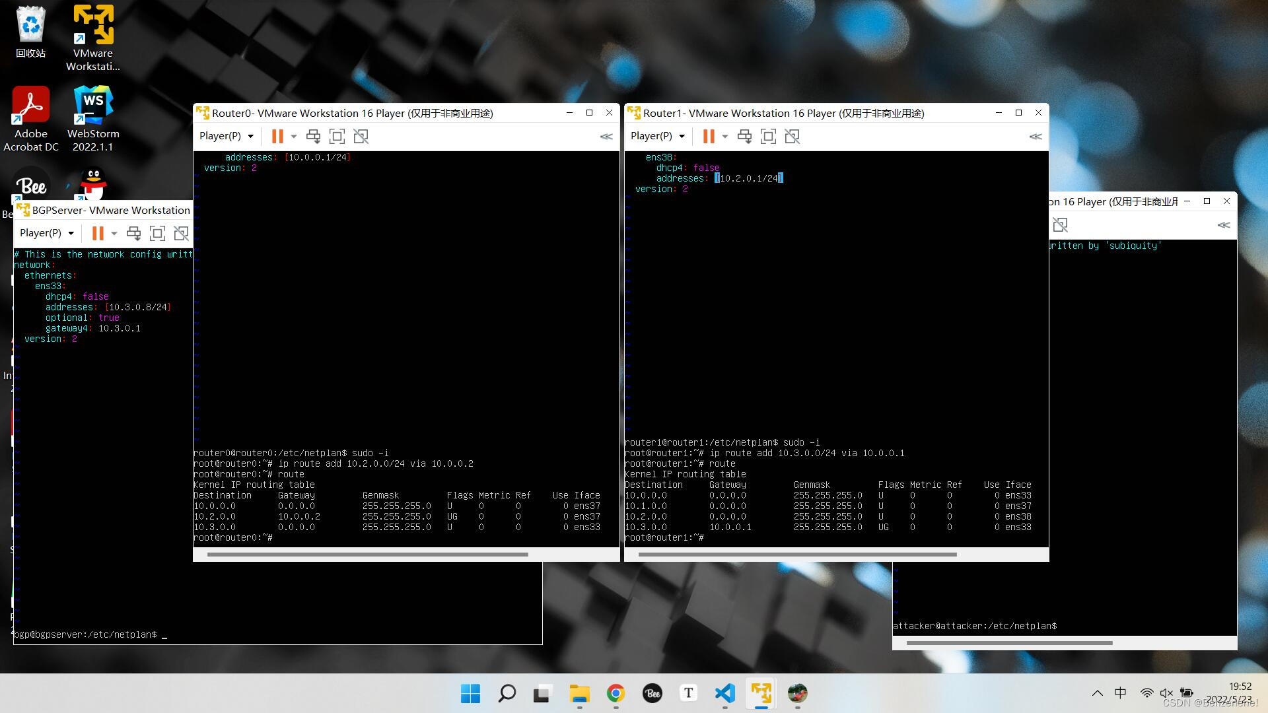
Task: Open the QQ penguin desktop icon
Action: tap(93, 184)
